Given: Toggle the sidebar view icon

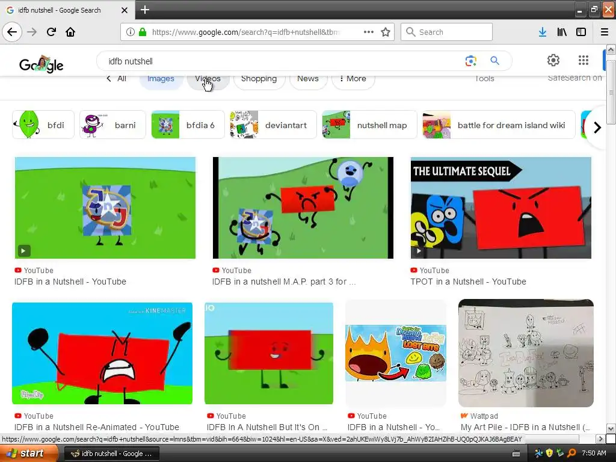Looking at the screenshot, I should click(x=581, y=32).
